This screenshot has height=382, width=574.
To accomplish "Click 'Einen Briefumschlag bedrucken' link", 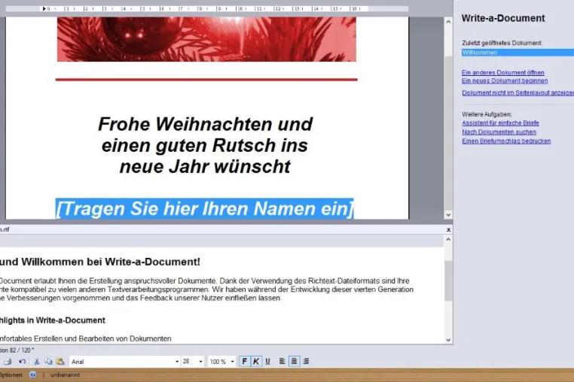I will [x=506, y=141].
